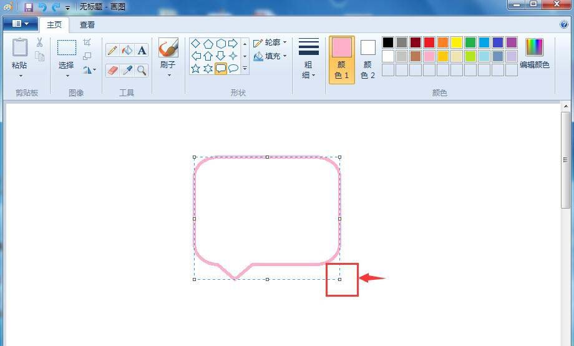574x346 pixels.
Task: Select the Fill with color bucket tool
Action: coord(127,50)
